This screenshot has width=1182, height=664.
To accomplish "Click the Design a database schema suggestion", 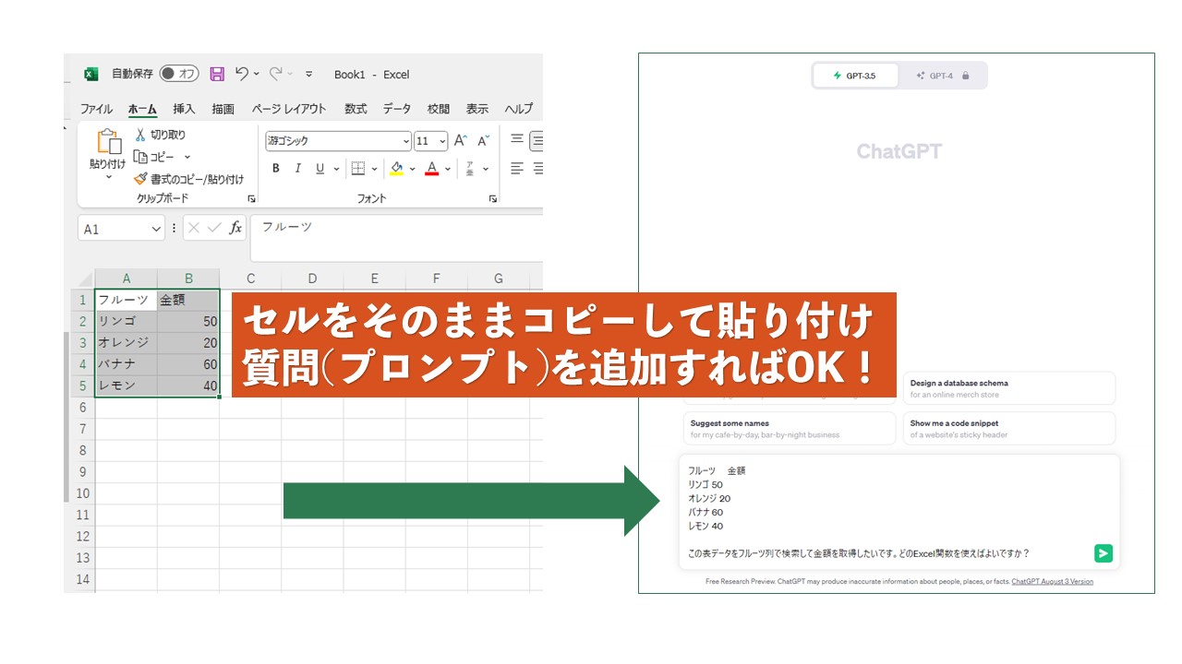I will [1009, 388].
